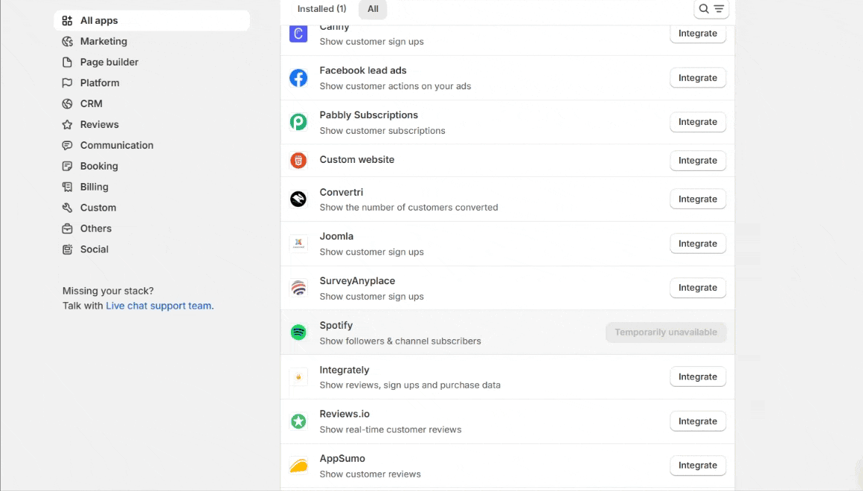Click the 'Pabbly Subscriptions' app name
Image resolution: width=863 pixels, height=491 pixels.
click(x=369, y=115)
